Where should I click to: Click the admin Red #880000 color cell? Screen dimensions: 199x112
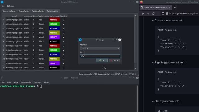54,20
